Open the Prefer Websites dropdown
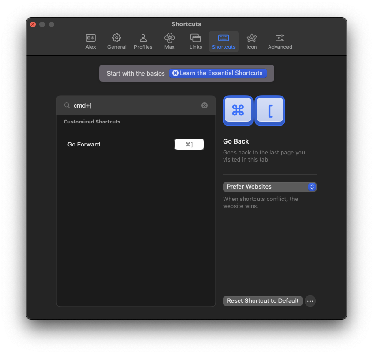 269,187
